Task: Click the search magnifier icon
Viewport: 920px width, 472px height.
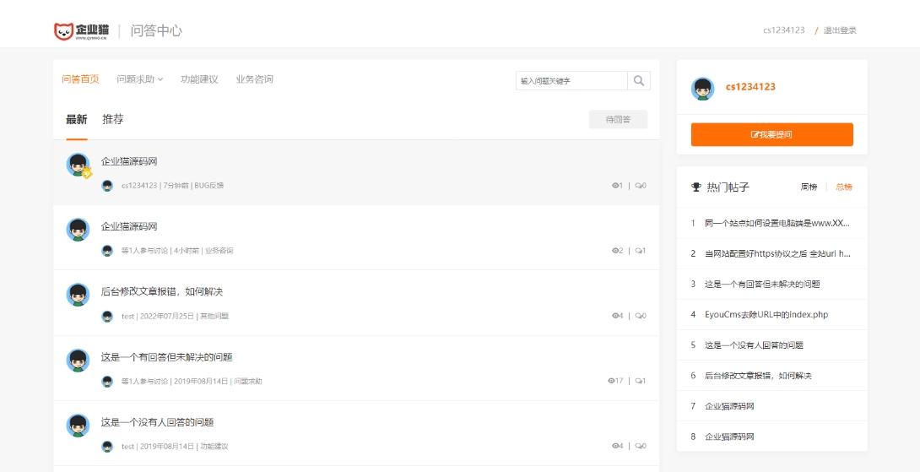Action: tap(639, 80)
